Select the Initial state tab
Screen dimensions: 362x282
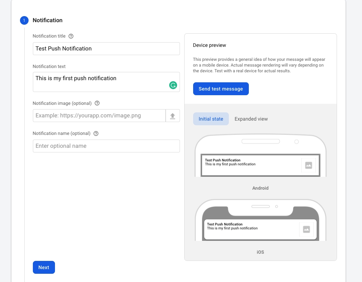(211, 119)
